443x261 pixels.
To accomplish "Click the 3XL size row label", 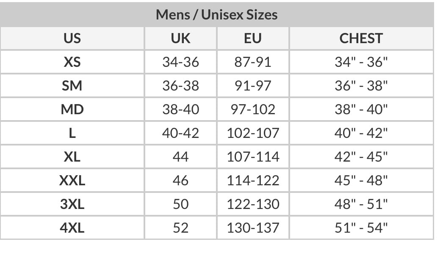I will coord(72,204).
